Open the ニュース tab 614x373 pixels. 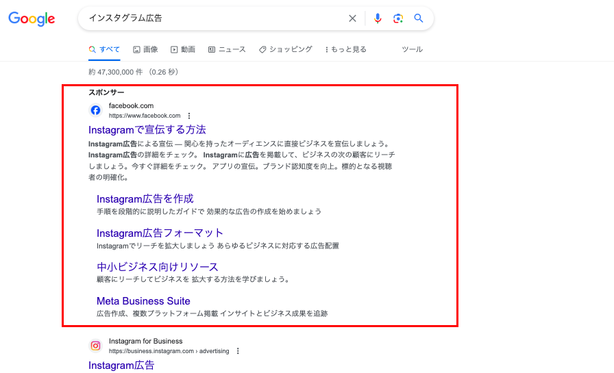pos(227,49)
